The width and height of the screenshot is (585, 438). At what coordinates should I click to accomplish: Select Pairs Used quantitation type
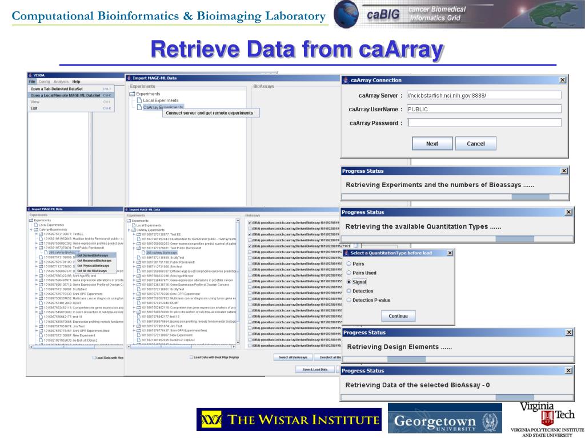point(349,273)
